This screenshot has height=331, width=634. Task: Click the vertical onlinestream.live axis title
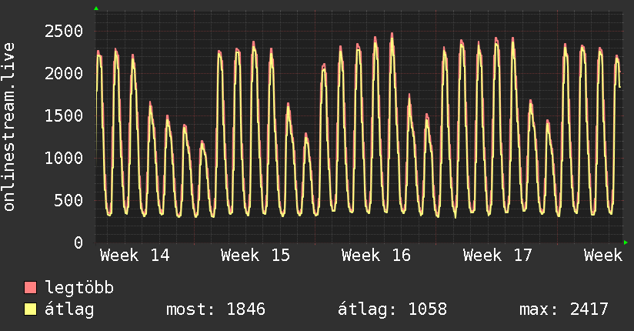pos(9,126)
